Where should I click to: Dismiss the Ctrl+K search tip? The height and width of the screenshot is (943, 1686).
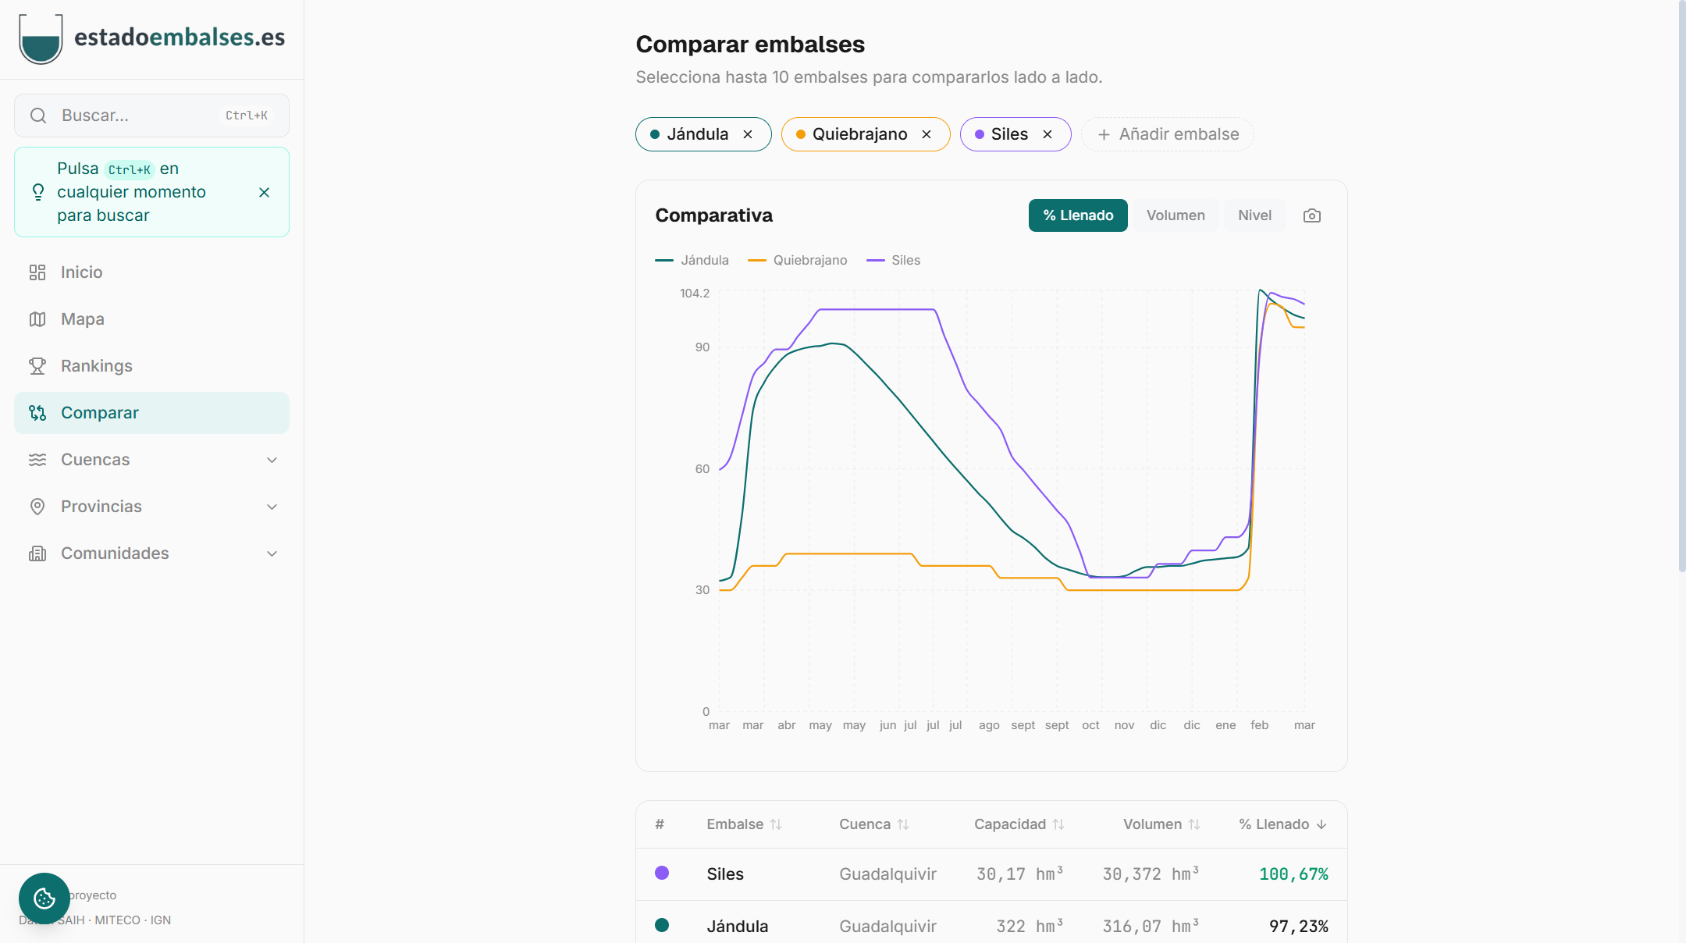[264, 192]
